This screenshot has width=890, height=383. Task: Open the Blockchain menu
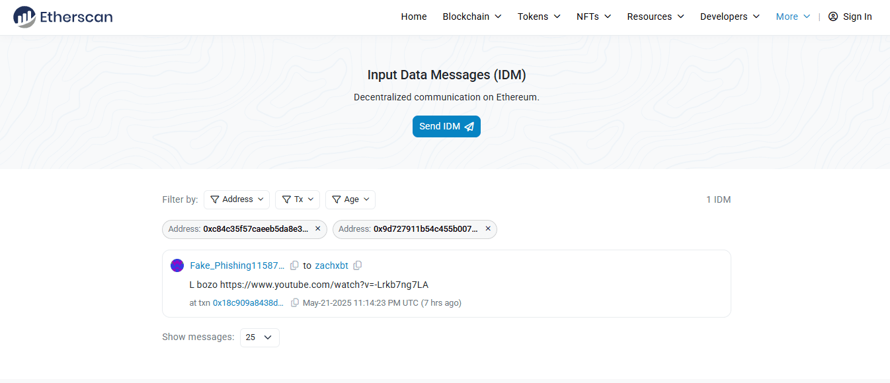[472, 17]
